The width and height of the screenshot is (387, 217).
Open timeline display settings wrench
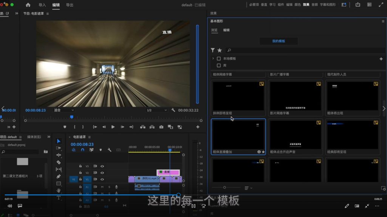pyautogui.click(x=110, y=150)
